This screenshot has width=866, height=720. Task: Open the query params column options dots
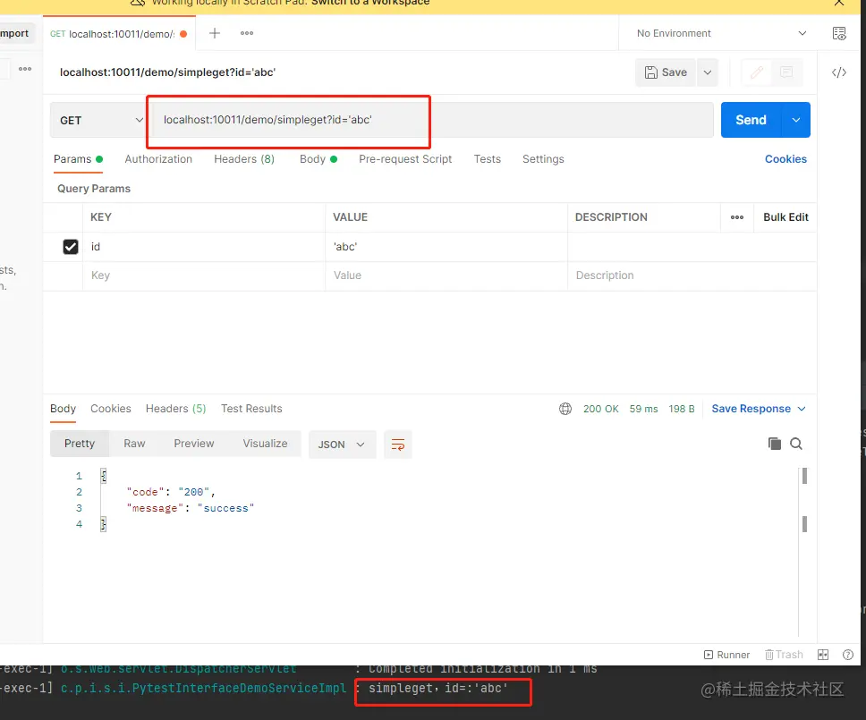click(x=737, y=217)
